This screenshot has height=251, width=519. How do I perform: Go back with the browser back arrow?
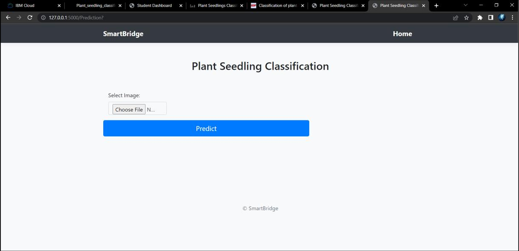point(8,18)
